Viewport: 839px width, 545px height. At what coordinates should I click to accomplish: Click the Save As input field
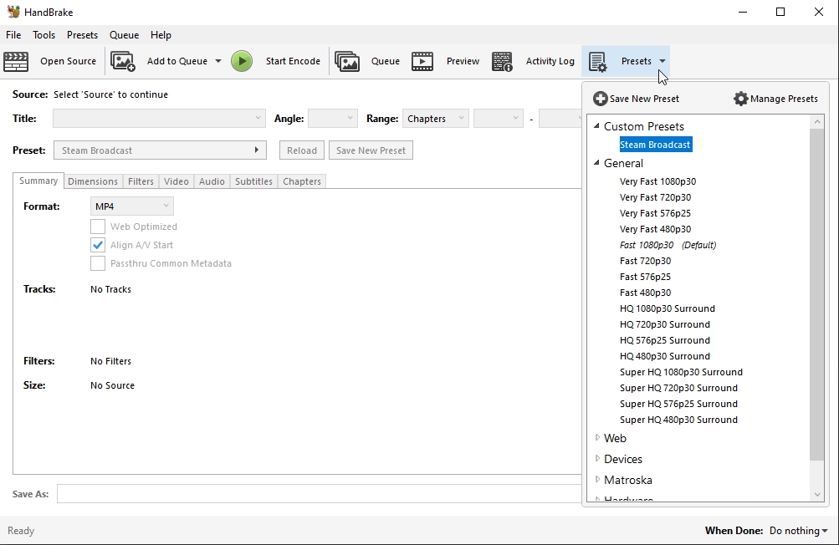point(319,494)
